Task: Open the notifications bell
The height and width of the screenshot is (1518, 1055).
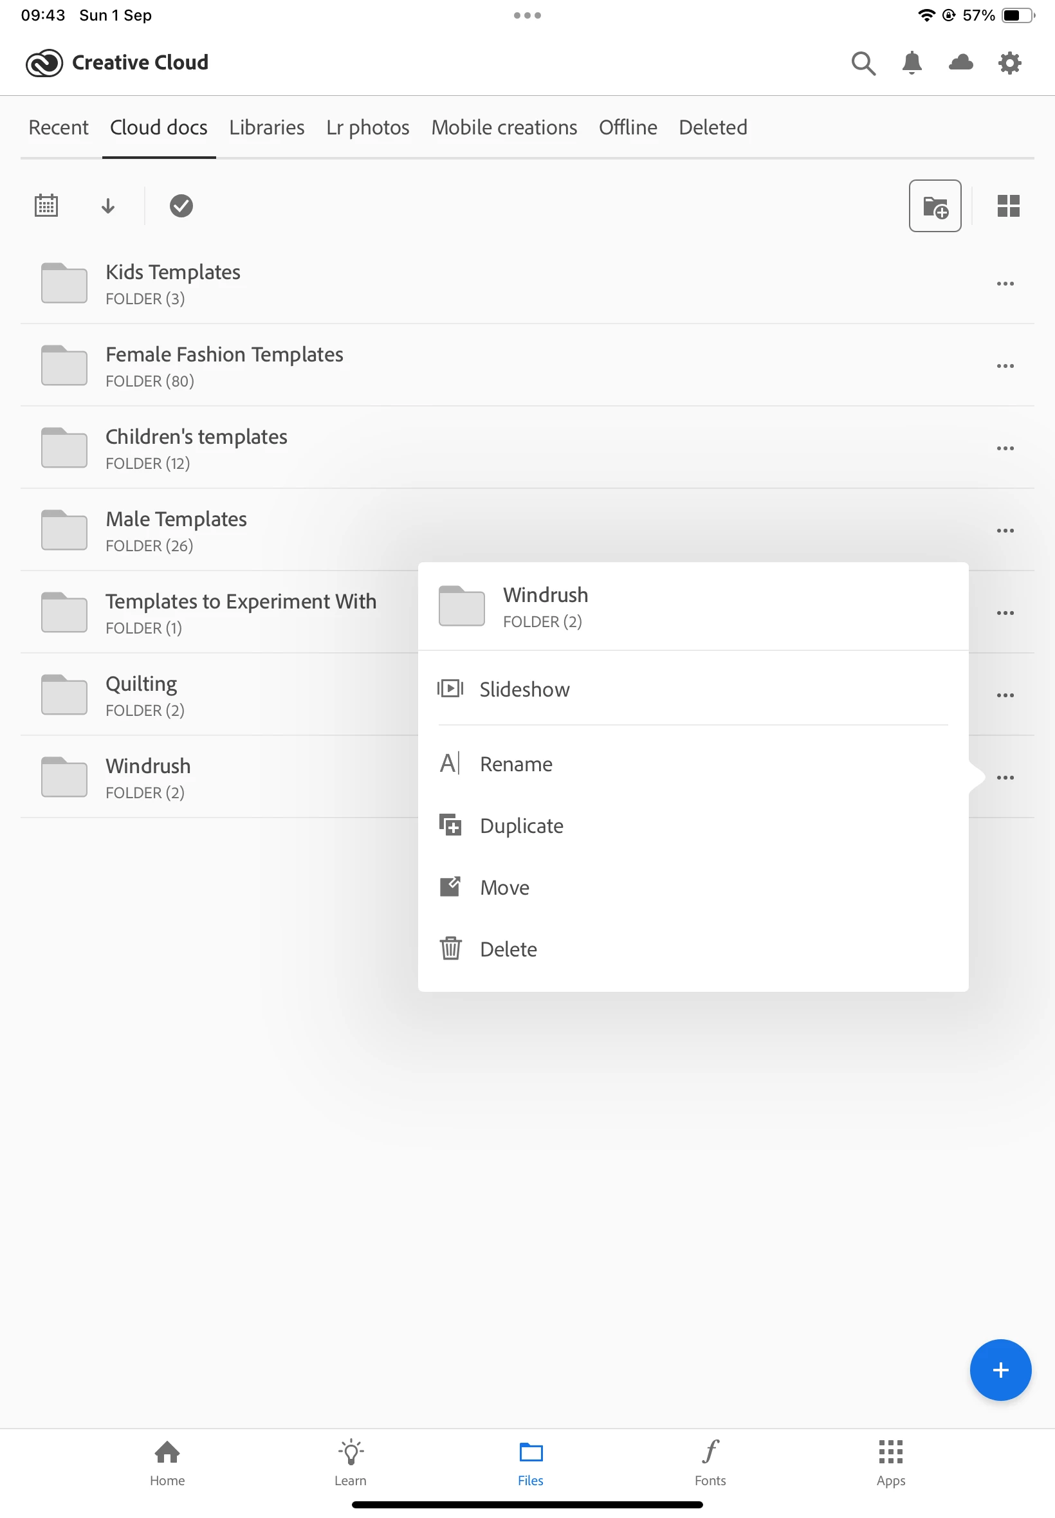Action: point(912,63)
